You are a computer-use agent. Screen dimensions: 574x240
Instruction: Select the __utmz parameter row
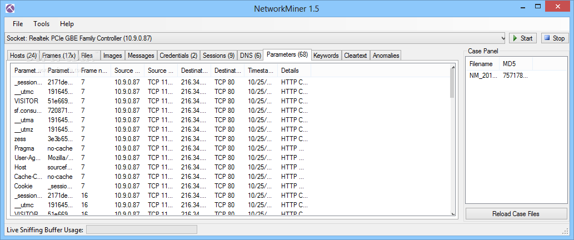pos(161,129)
